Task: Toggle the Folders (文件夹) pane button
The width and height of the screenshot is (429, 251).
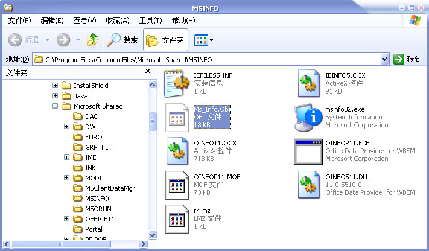Action: coord(165,40)
